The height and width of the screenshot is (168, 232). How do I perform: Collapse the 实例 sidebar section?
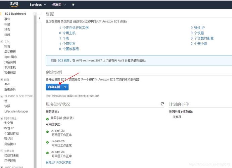coord(2,42)
